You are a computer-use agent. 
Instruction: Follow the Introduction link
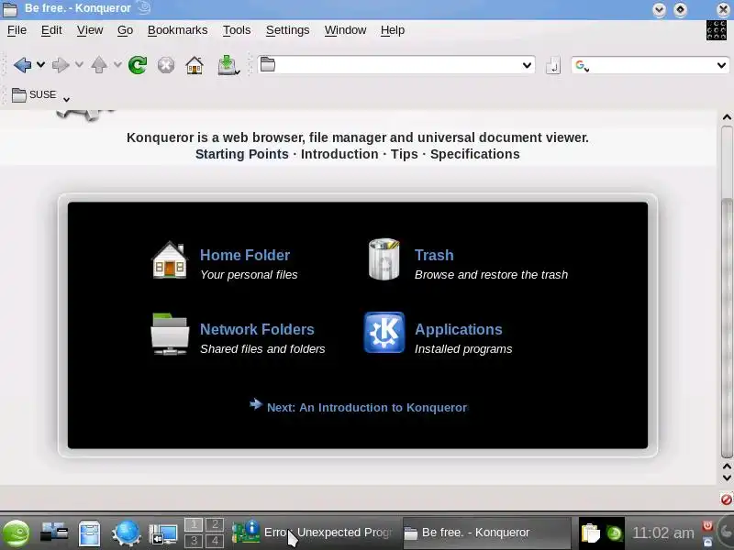tap(339, 154)
